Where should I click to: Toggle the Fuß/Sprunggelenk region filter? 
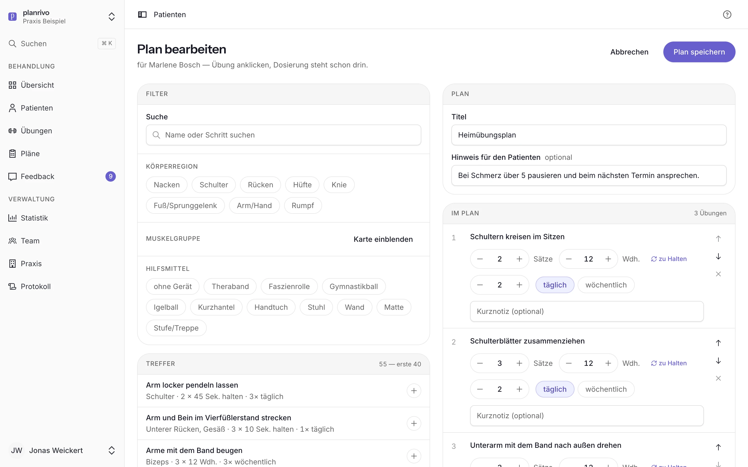pyautogui.click(x=185, y=205)
